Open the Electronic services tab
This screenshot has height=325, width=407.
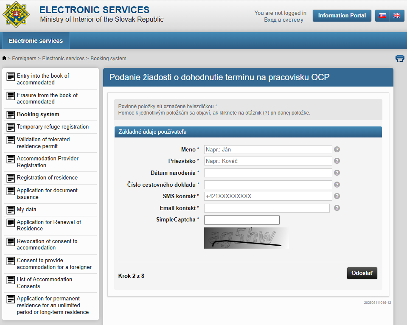(36, 41)
